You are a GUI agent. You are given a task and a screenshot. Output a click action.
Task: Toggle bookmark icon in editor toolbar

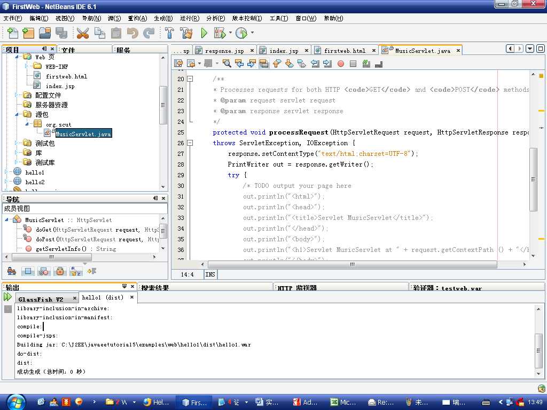tap(302, 64)
